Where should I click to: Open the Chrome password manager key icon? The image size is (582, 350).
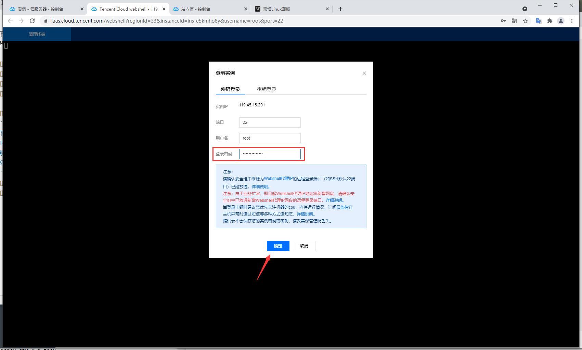click(x=503, y=21)
